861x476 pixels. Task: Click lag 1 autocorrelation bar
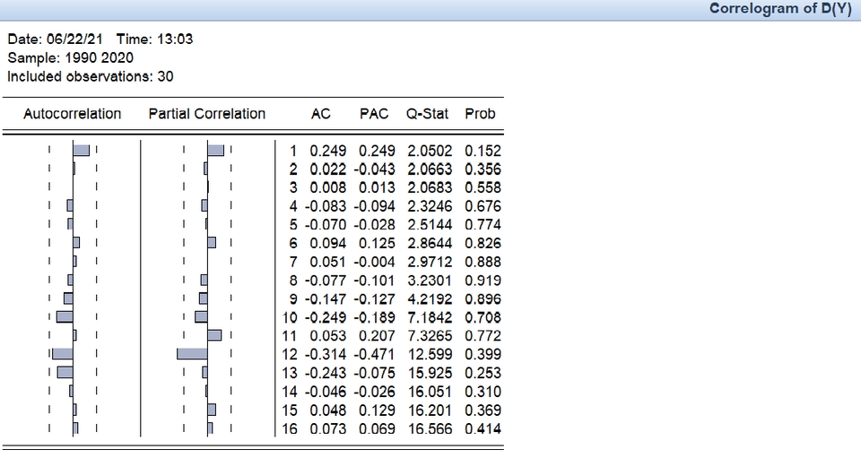pos(82,151)
